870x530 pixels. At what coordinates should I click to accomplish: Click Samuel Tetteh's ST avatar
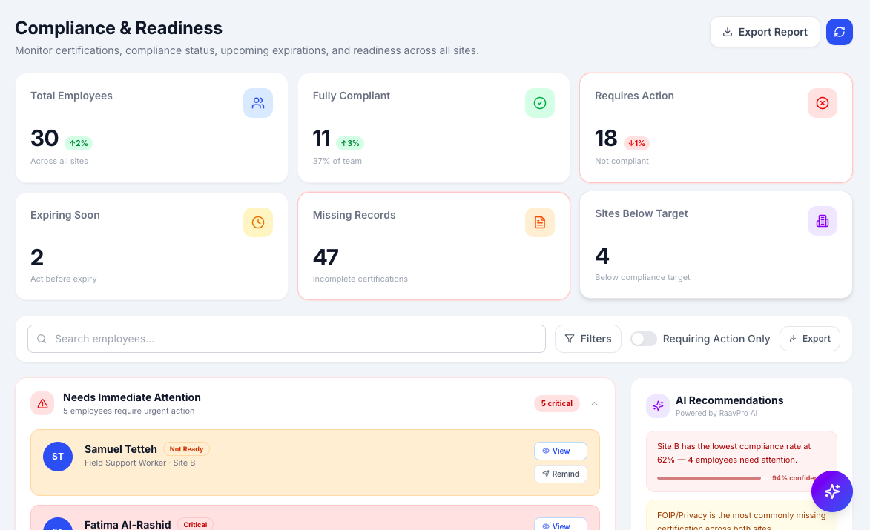58,457
